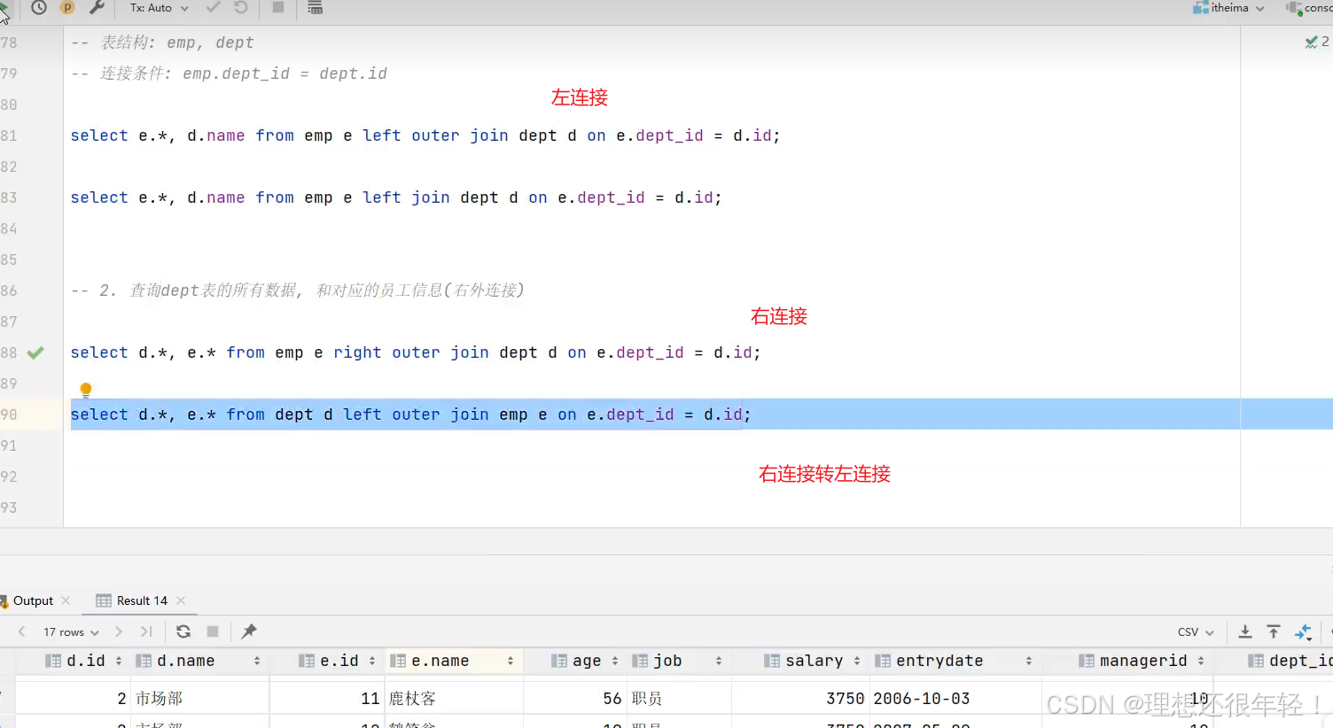
Task: Click comment on line 79 about join condition
Action: (229, 74)
